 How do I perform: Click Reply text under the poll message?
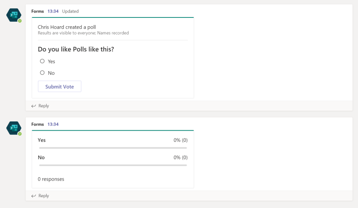pyautogui.click(x=44, y=106)
